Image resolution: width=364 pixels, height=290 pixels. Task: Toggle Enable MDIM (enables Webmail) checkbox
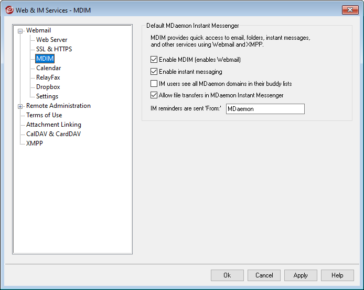tap(154, 60)
